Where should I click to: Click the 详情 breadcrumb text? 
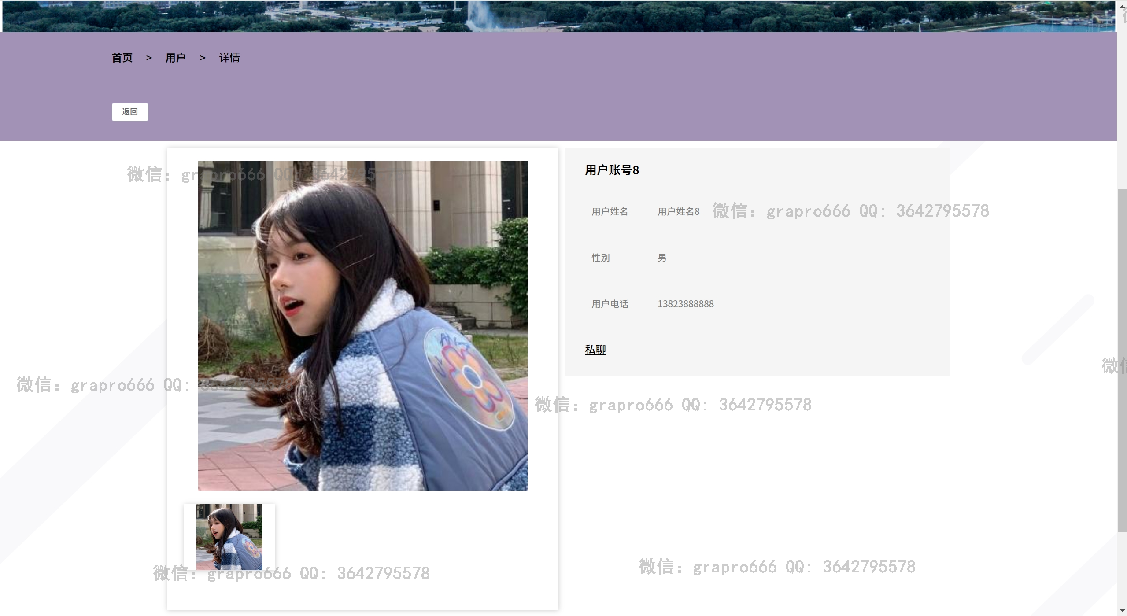click(x=229, y=58)
